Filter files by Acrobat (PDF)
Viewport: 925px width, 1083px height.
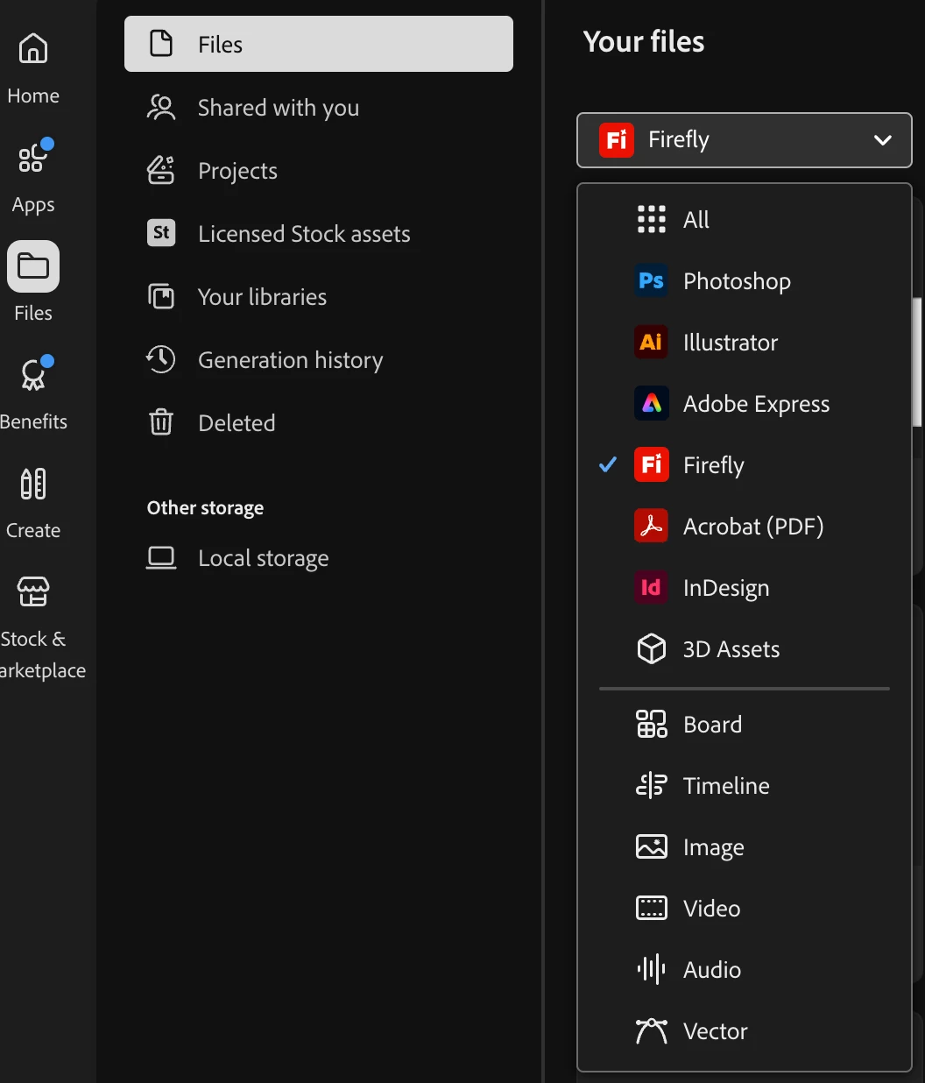(745, 527)
